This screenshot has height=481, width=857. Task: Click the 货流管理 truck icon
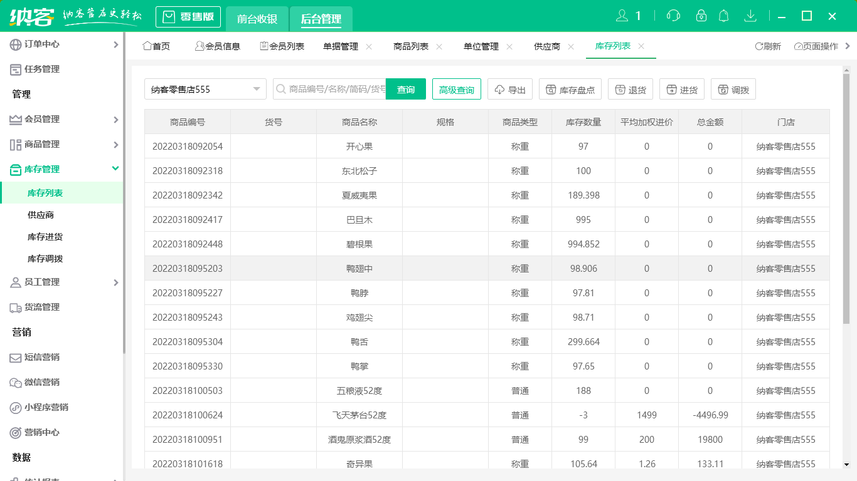tap(16, 308)
